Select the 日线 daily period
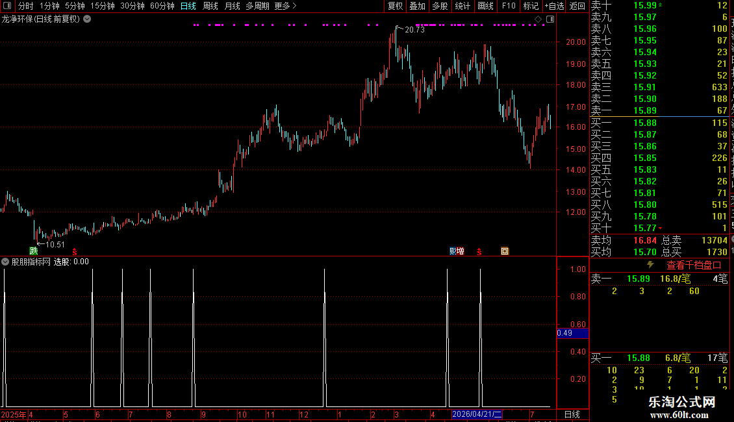 coord(188,6)
